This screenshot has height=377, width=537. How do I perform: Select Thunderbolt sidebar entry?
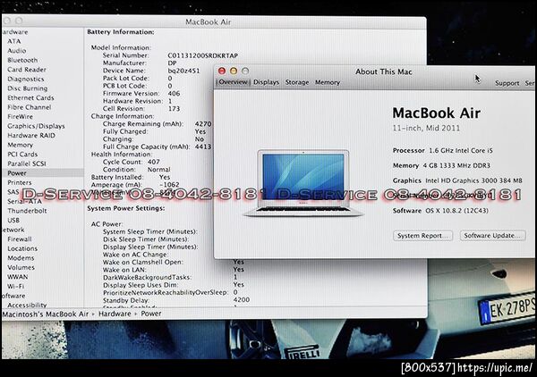pos(27,211)
